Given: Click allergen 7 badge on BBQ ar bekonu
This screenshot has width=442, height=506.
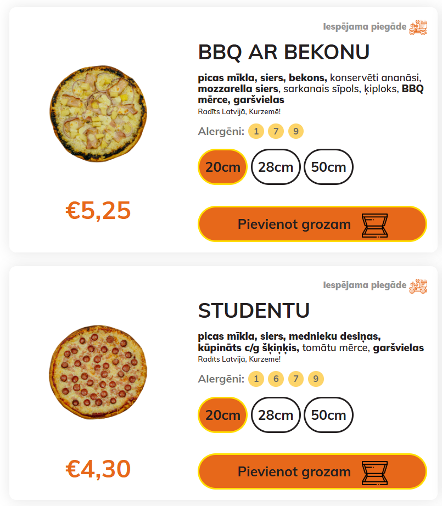Looking at the screenshot, I should 276,131.
